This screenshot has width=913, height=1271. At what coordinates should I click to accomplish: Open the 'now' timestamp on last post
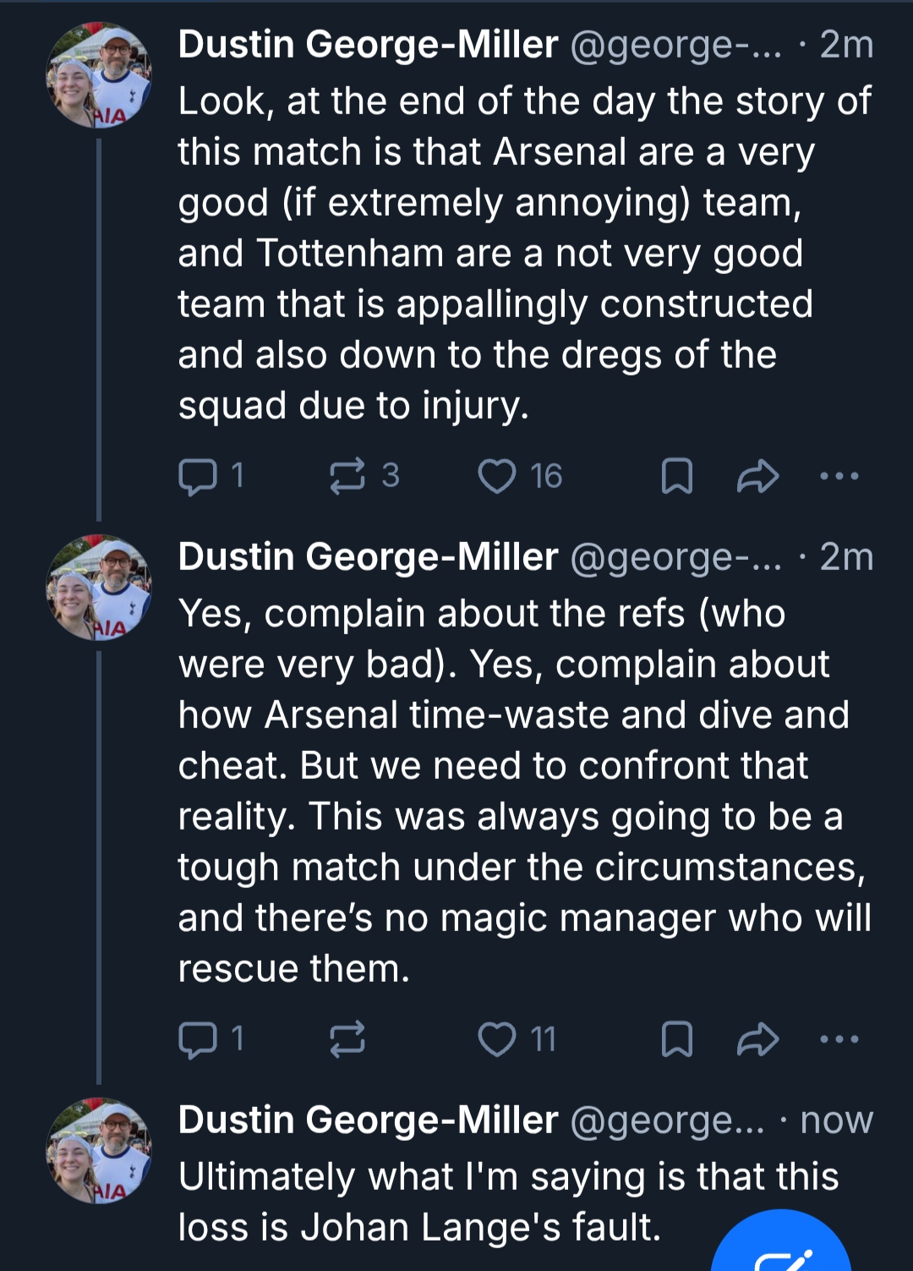click(x=836, y=1120)
